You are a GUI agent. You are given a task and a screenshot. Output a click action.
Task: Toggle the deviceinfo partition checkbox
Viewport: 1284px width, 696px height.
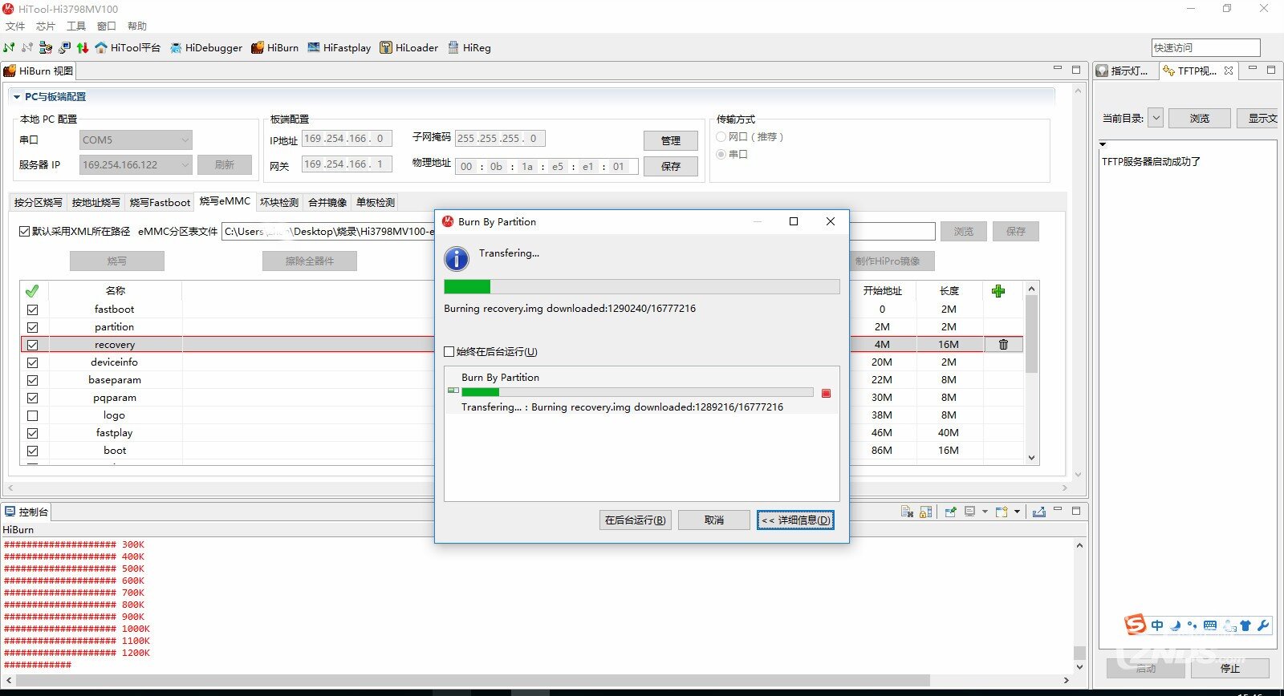pos(32,362)
